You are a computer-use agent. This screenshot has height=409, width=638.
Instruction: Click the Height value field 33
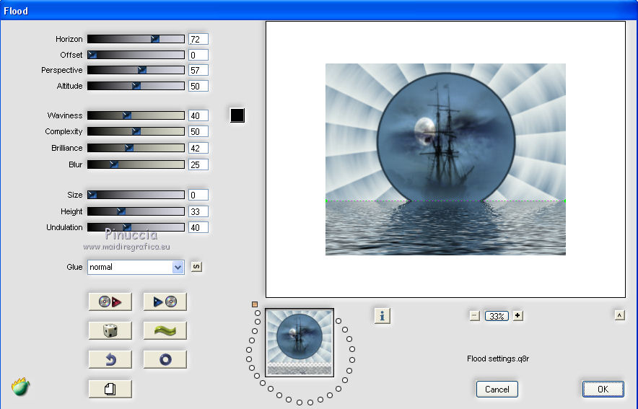point(198,211)
